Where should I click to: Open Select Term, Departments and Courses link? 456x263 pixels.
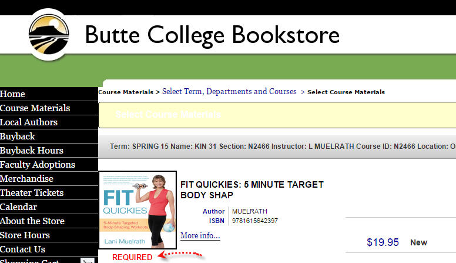tap(229, 91)
